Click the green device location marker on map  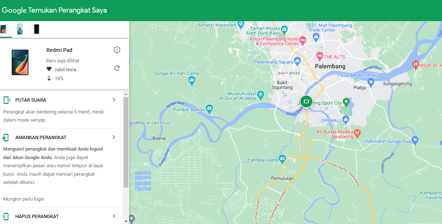[306, 102]
